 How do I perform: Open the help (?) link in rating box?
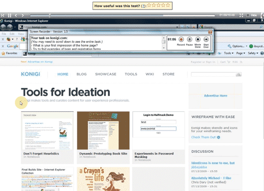click(x=143, y=6)
